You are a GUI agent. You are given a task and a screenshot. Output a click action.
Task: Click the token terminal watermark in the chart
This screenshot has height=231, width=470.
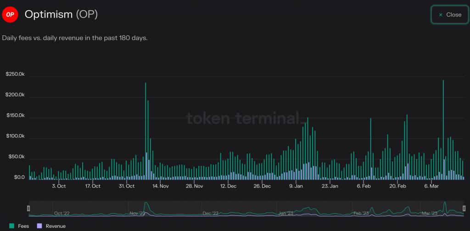point(245,118)
